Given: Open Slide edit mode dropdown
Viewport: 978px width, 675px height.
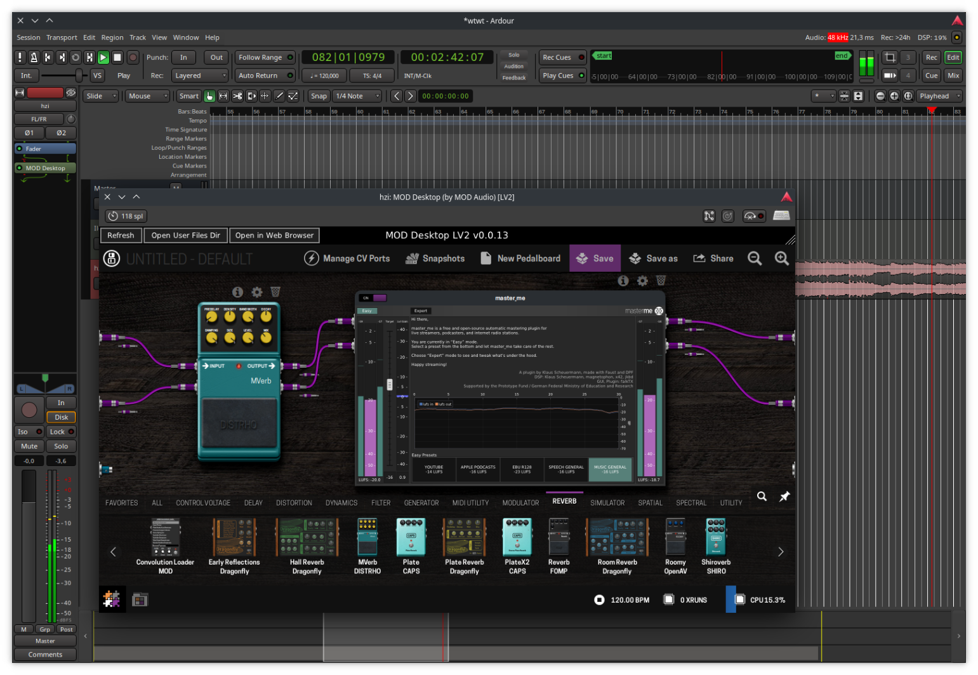Looking at the screenshot, I should tap(102, 96).
